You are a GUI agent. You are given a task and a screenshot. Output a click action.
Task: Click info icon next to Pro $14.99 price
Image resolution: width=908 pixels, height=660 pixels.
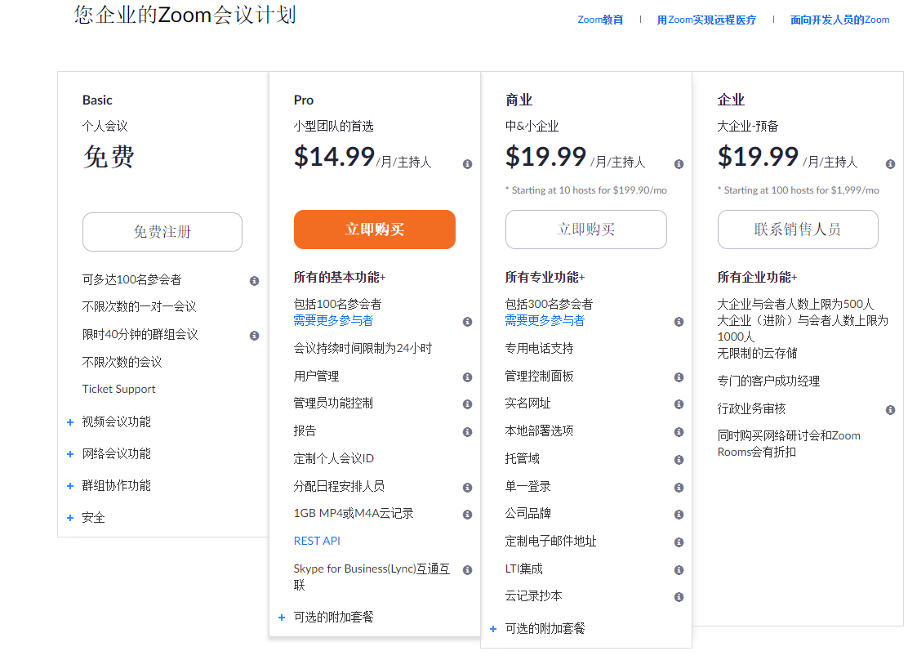[x=467, y=164]
